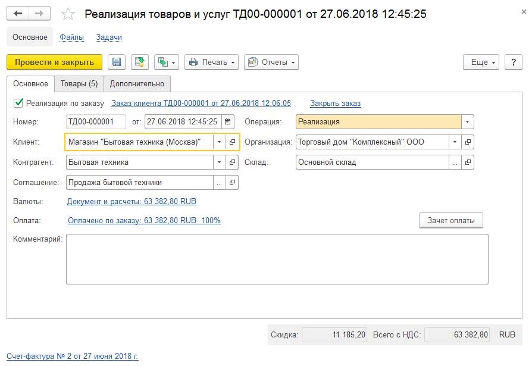This screenshot has height=366, width=532.
Task: Click inside the Комментарий text field
Action: coord(277,259)
